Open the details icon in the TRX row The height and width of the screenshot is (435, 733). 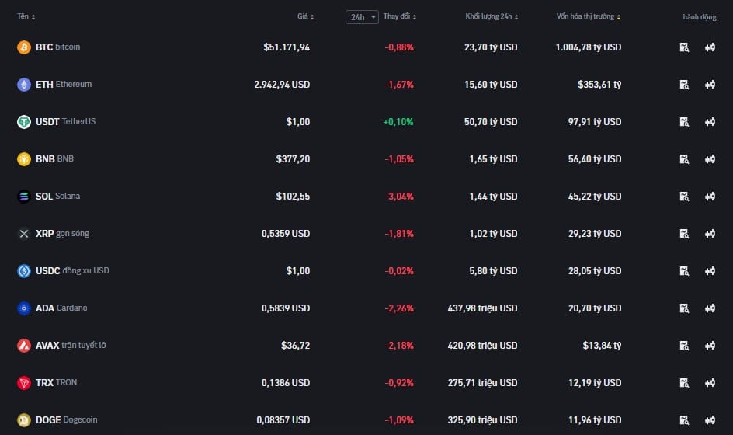tap(684, 383)
